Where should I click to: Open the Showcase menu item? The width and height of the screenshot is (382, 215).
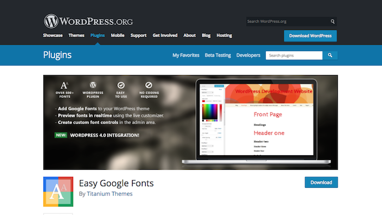click(52, 35)
